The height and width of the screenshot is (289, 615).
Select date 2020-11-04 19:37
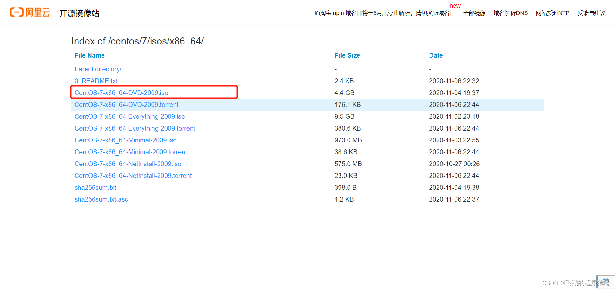(454, 93)
